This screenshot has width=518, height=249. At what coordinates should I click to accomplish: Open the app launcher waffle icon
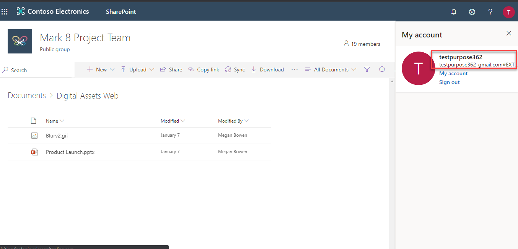click(5, 12)
